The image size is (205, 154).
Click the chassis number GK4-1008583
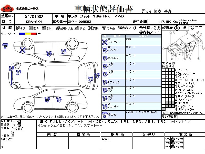point(79,22)
